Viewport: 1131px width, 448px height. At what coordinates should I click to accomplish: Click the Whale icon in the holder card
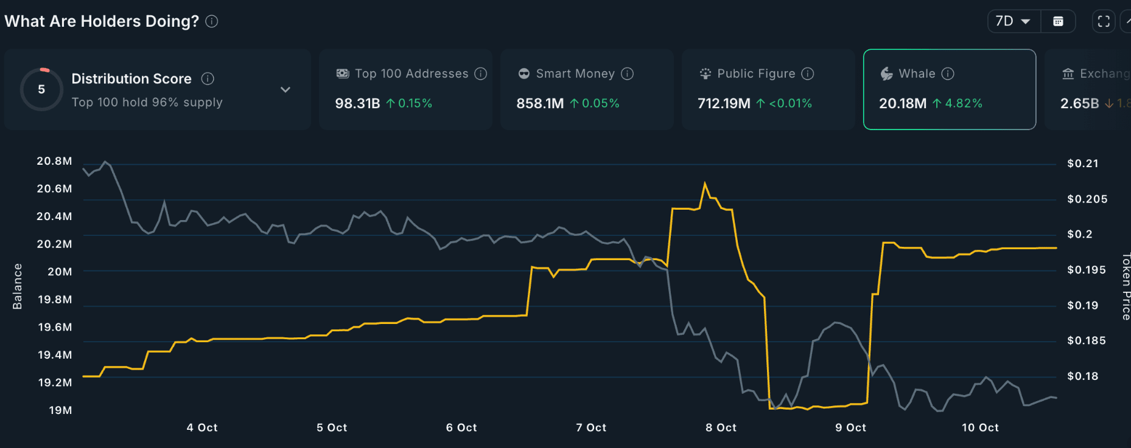pos(887,74)
